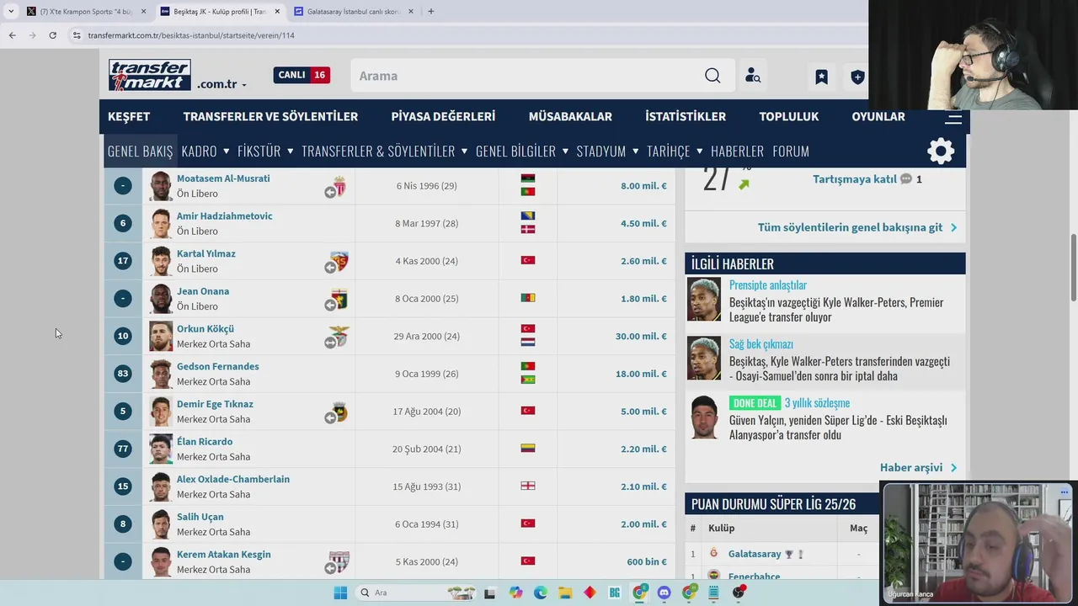Image resolution: width=1078 pixels, height=606 pixels.
Task: Reload the page in browser
Action: 52,35
